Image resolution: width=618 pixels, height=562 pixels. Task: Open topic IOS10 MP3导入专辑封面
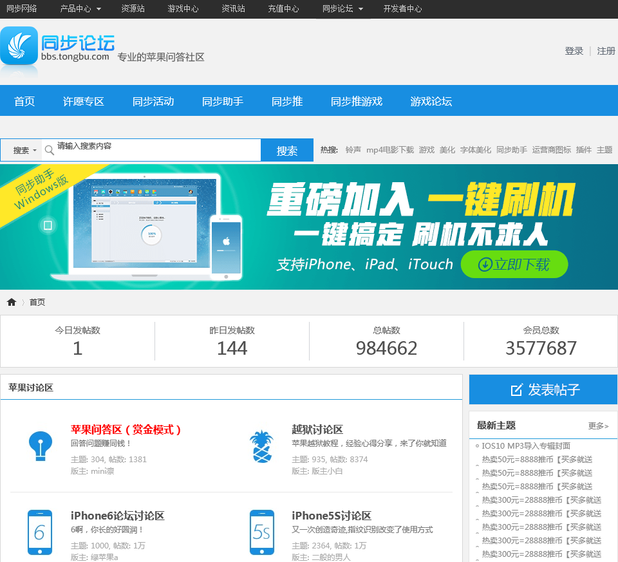click(x=526, y=445)
